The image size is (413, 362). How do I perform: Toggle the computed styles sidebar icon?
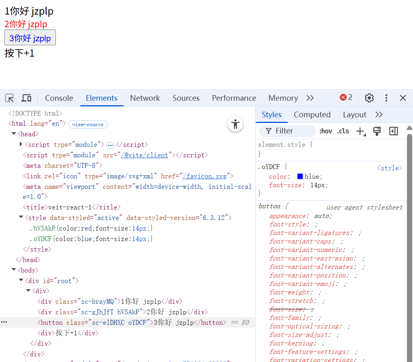tap(394, 131)
